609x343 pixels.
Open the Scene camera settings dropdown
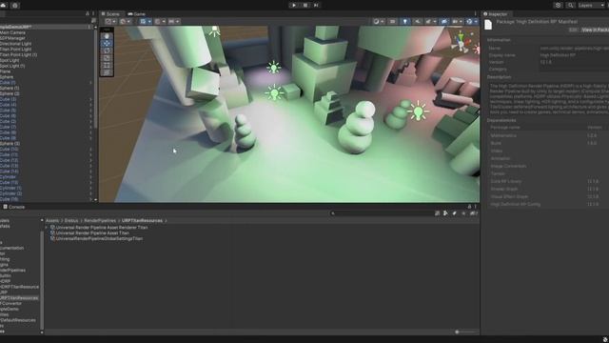[x=457, y=21]
